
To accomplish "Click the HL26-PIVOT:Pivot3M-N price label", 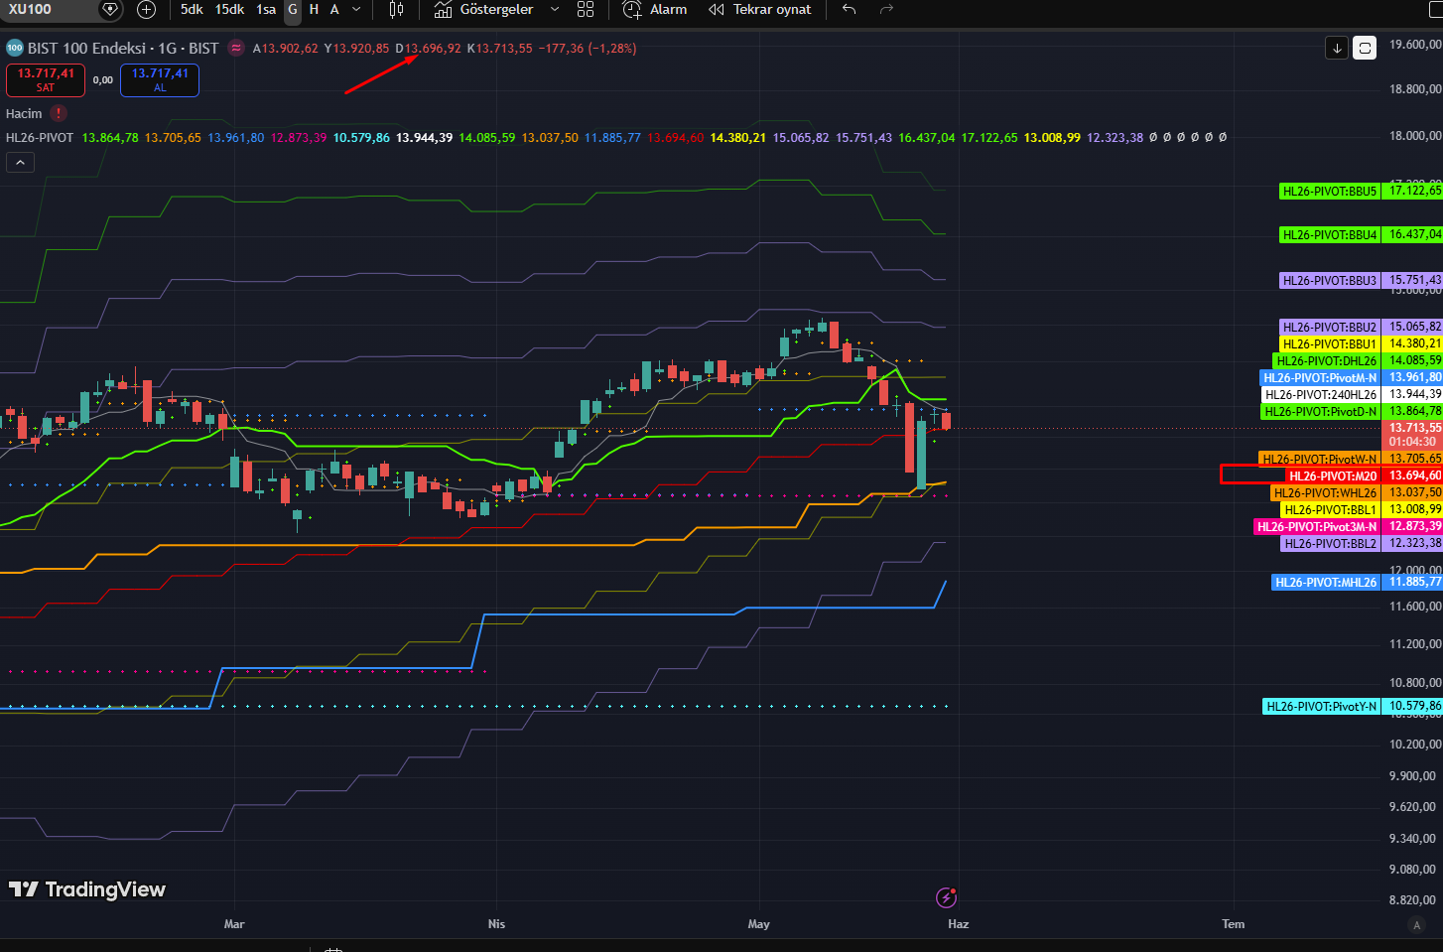I will point(1317,527).
